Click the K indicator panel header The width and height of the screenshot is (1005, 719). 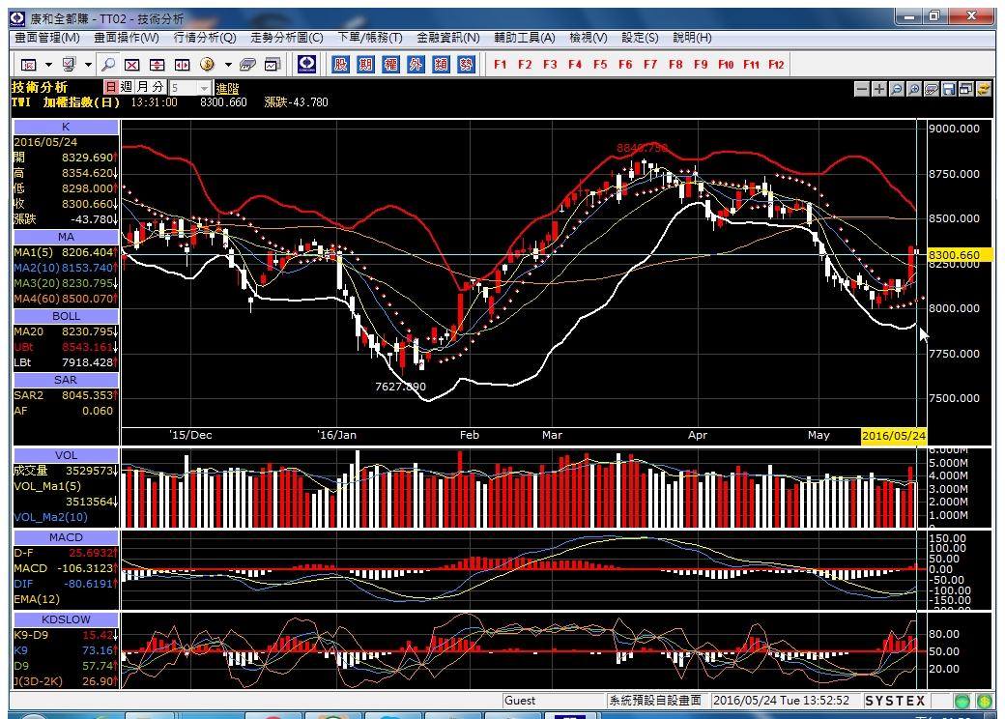coord(66,127)
